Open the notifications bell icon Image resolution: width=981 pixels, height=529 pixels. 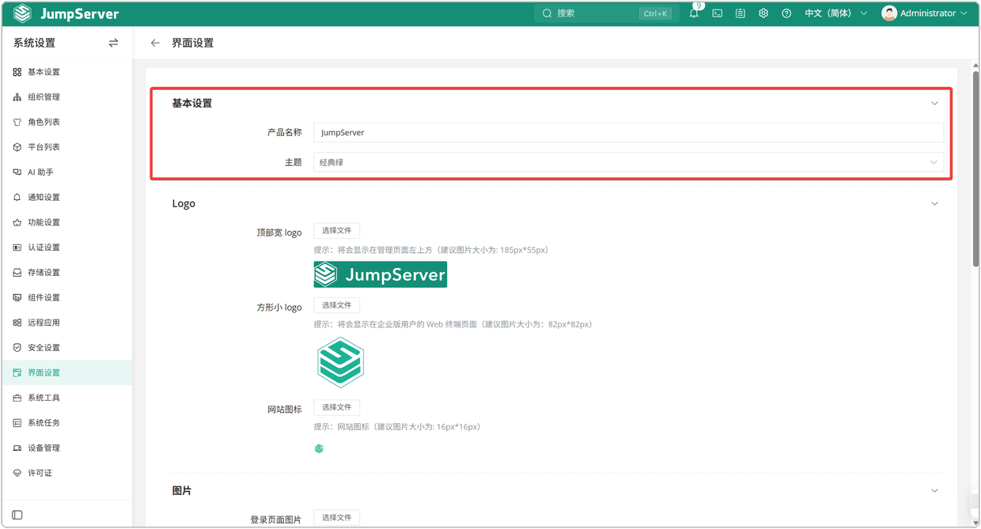[x=694, y=13]
